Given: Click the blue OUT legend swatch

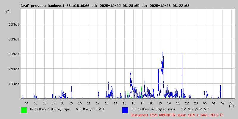Looking at the screenshot, I should [125, 110].
